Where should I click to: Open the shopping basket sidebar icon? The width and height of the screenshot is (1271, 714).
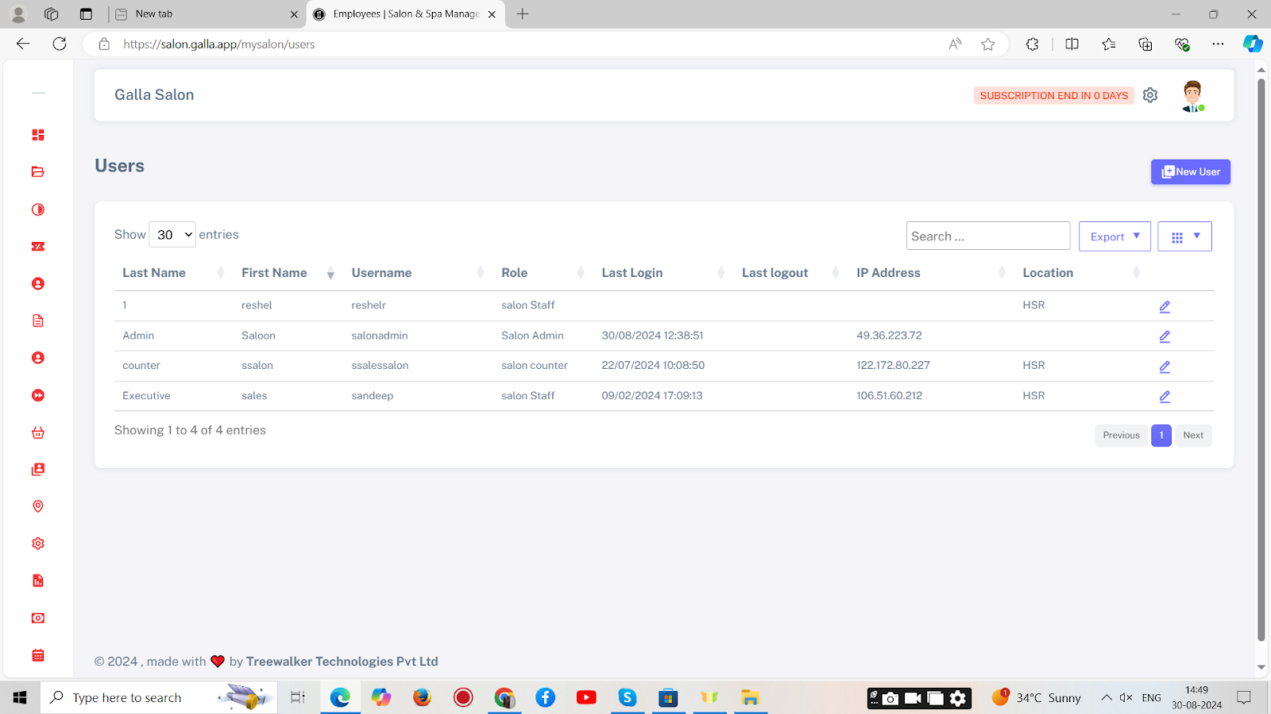[38, 432]
